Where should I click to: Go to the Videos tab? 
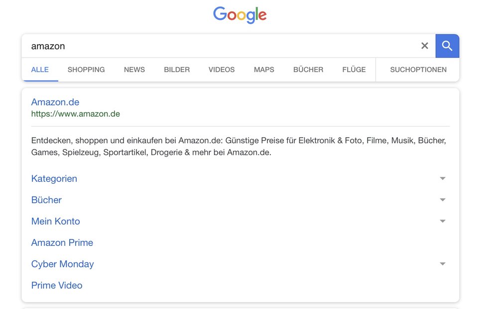click(x=222, y=70)
